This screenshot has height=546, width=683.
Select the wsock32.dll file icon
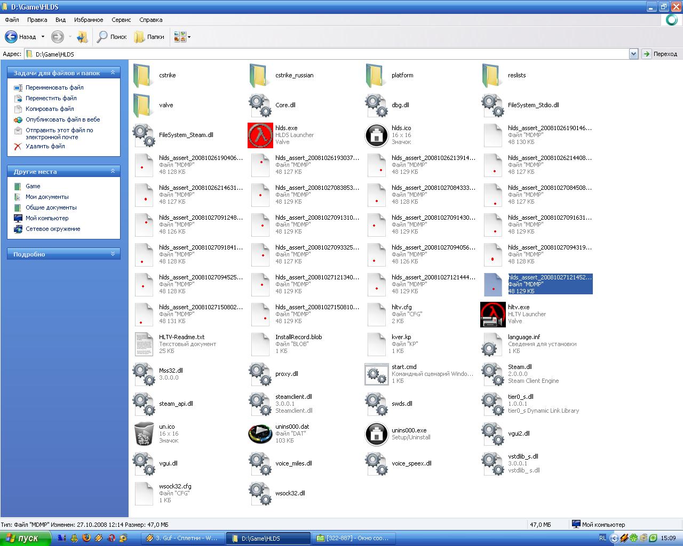[x=260, y=493]
